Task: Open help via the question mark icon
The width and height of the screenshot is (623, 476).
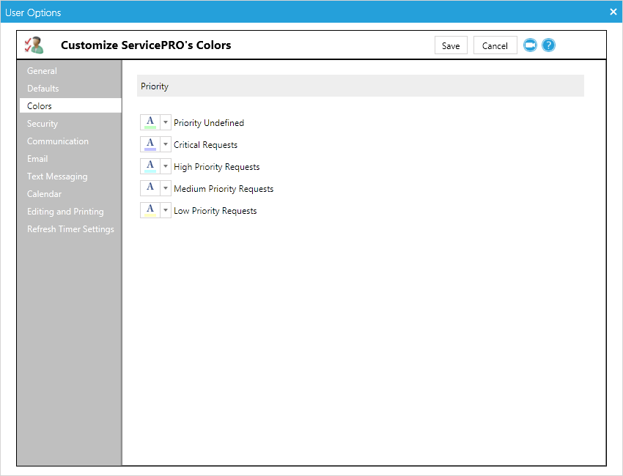Action: (548, 45)
